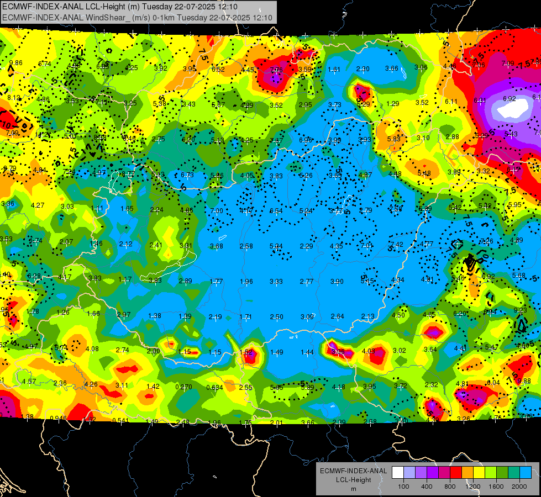Click the legend tick label 100
The width and height of the screenshot is (541, 497).
click(403, 487)
